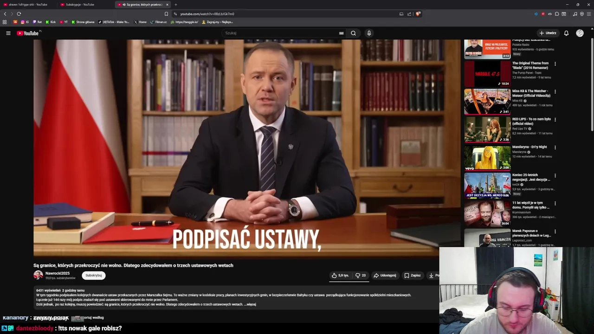Click the search magnifier button
Screen dimensions: 594x334
(x=353, y=33)
